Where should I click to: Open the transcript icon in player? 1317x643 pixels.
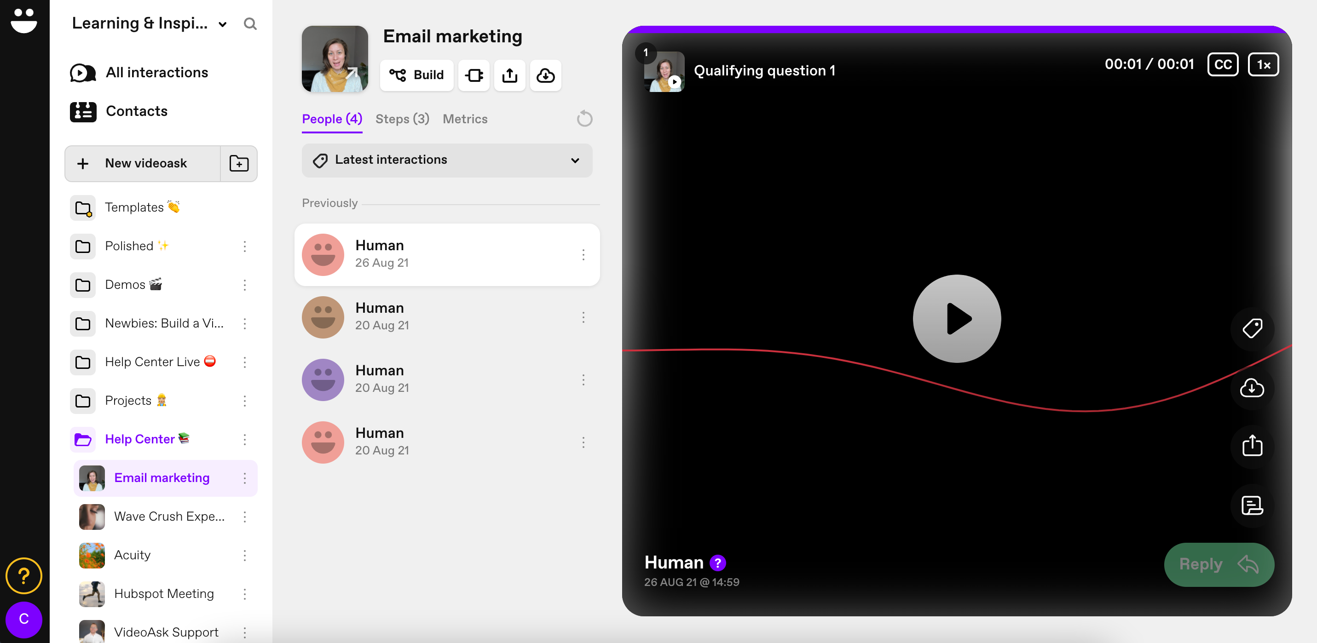(x=1252, y=505)
